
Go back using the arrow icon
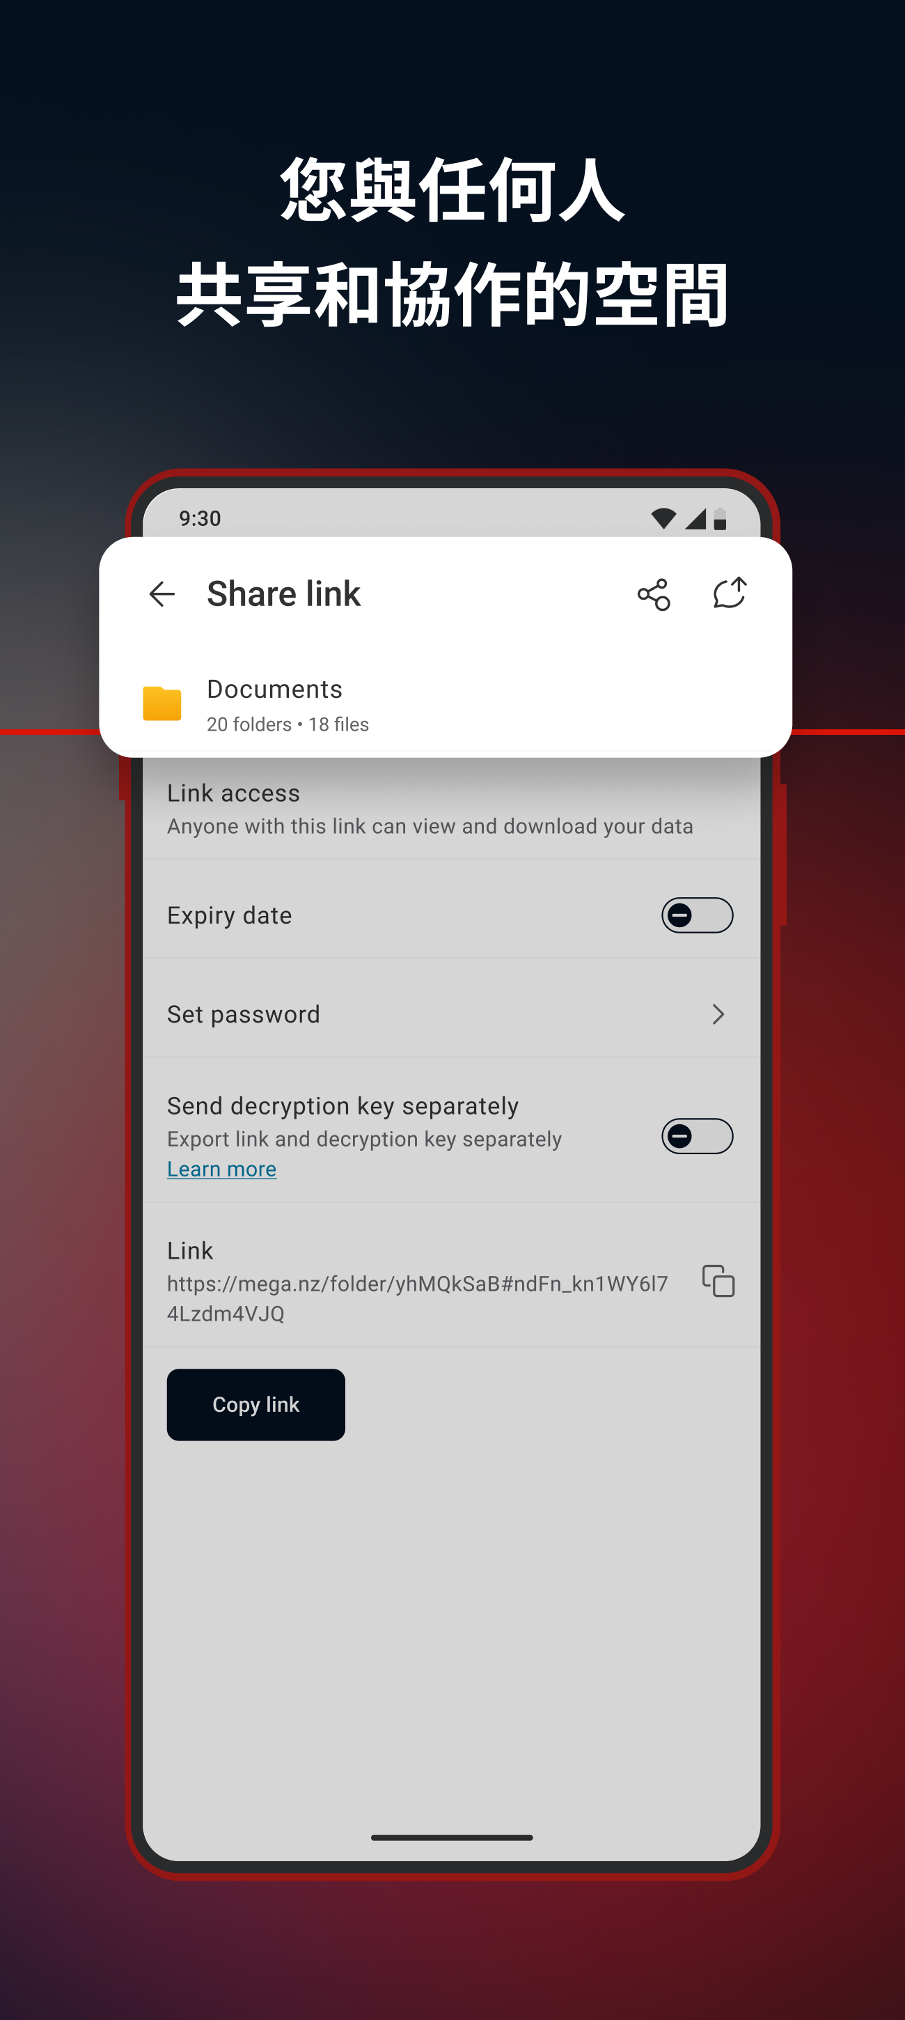click(162, 593)
